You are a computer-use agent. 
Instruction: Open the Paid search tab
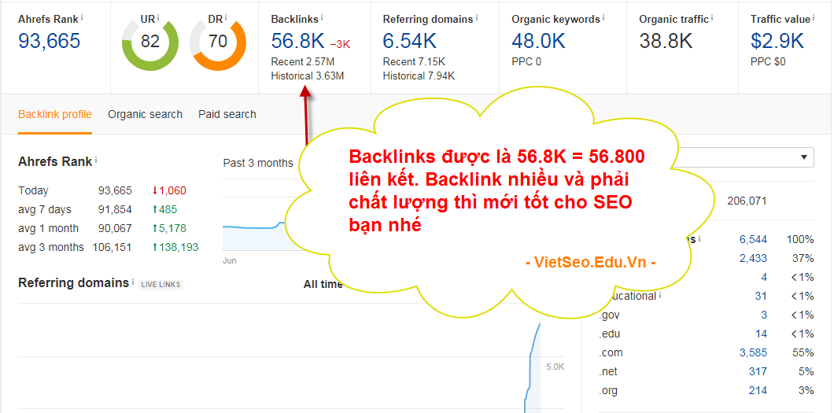(227, 114)
